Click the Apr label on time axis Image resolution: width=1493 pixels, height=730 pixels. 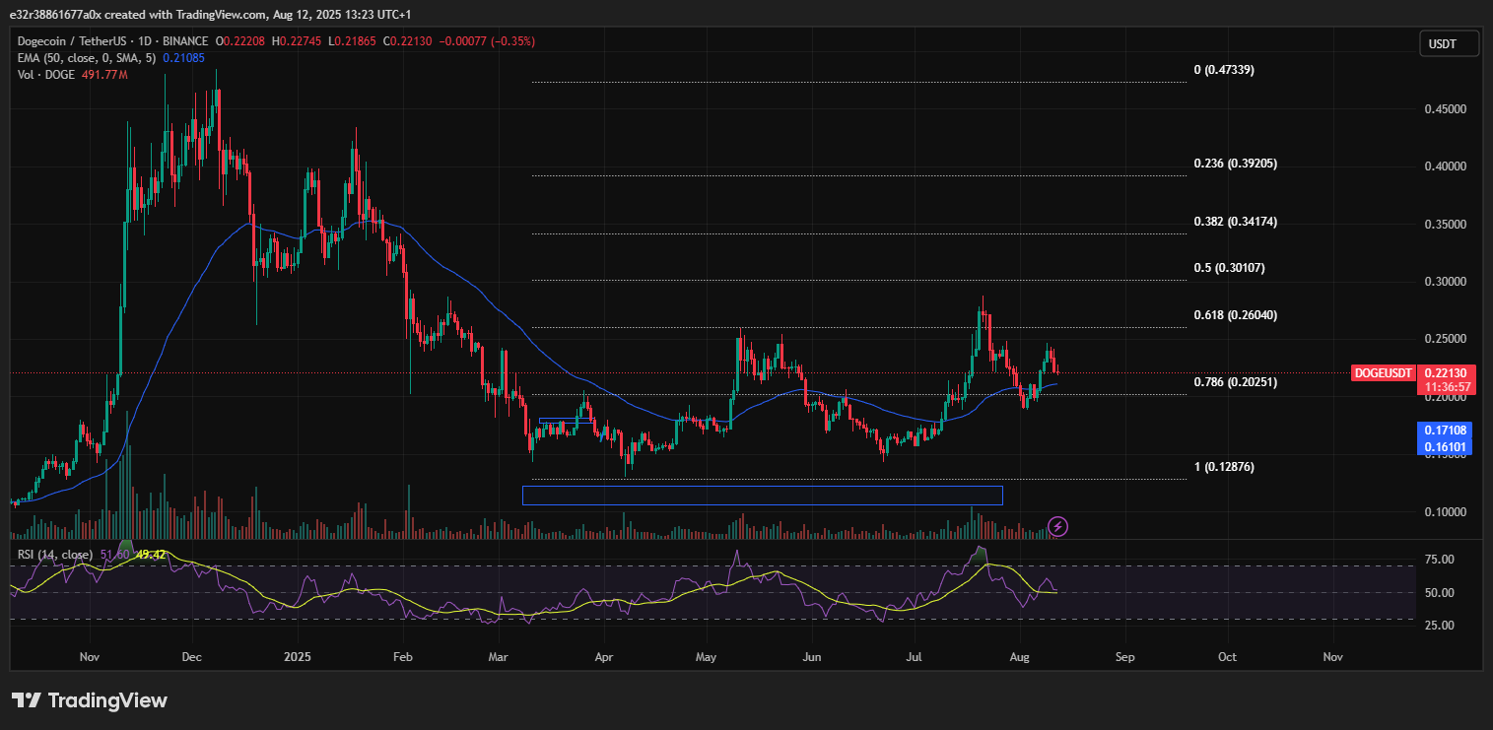(x=604, y=656)
